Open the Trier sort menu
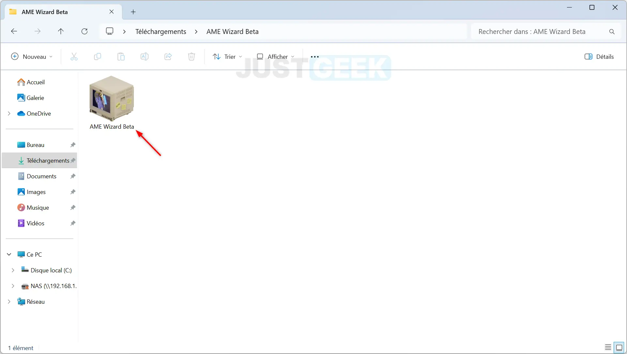Viewport: 627px width, 354px height. [x=227, y=56]
